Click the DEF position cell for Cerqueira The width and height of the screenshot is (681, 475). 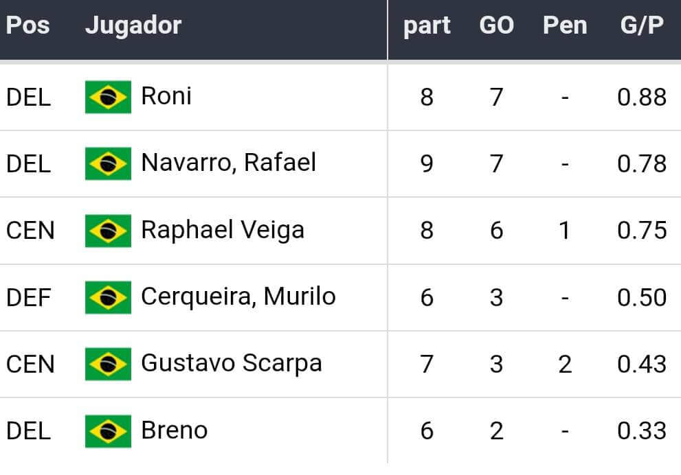[x=28, y=297]
